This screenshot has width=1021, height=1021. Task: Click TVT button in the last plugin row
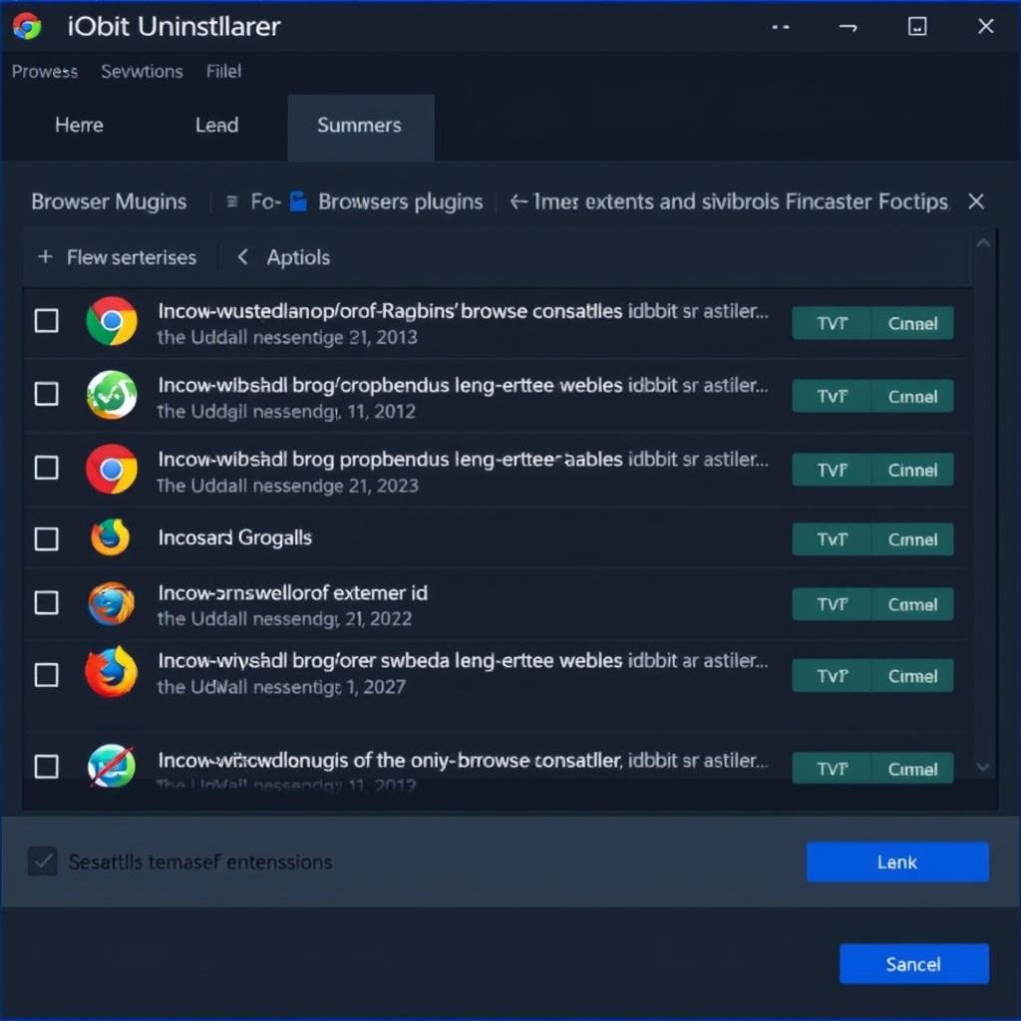pyautogui.click(x=832, y=769)
